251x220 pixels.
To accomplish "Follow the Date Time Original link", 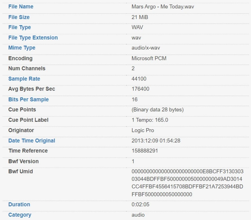I will click(32, 141).
